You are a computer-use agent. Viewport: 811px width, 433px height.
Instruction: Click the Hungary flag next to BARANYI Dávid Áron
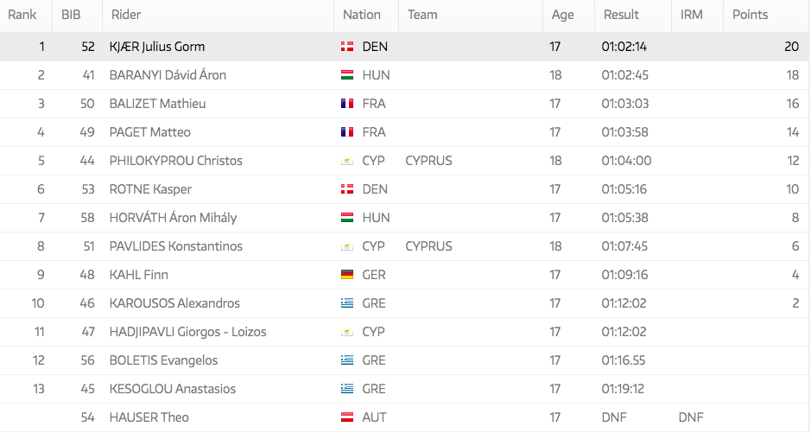pyautogui.click(x=347, y=75)
